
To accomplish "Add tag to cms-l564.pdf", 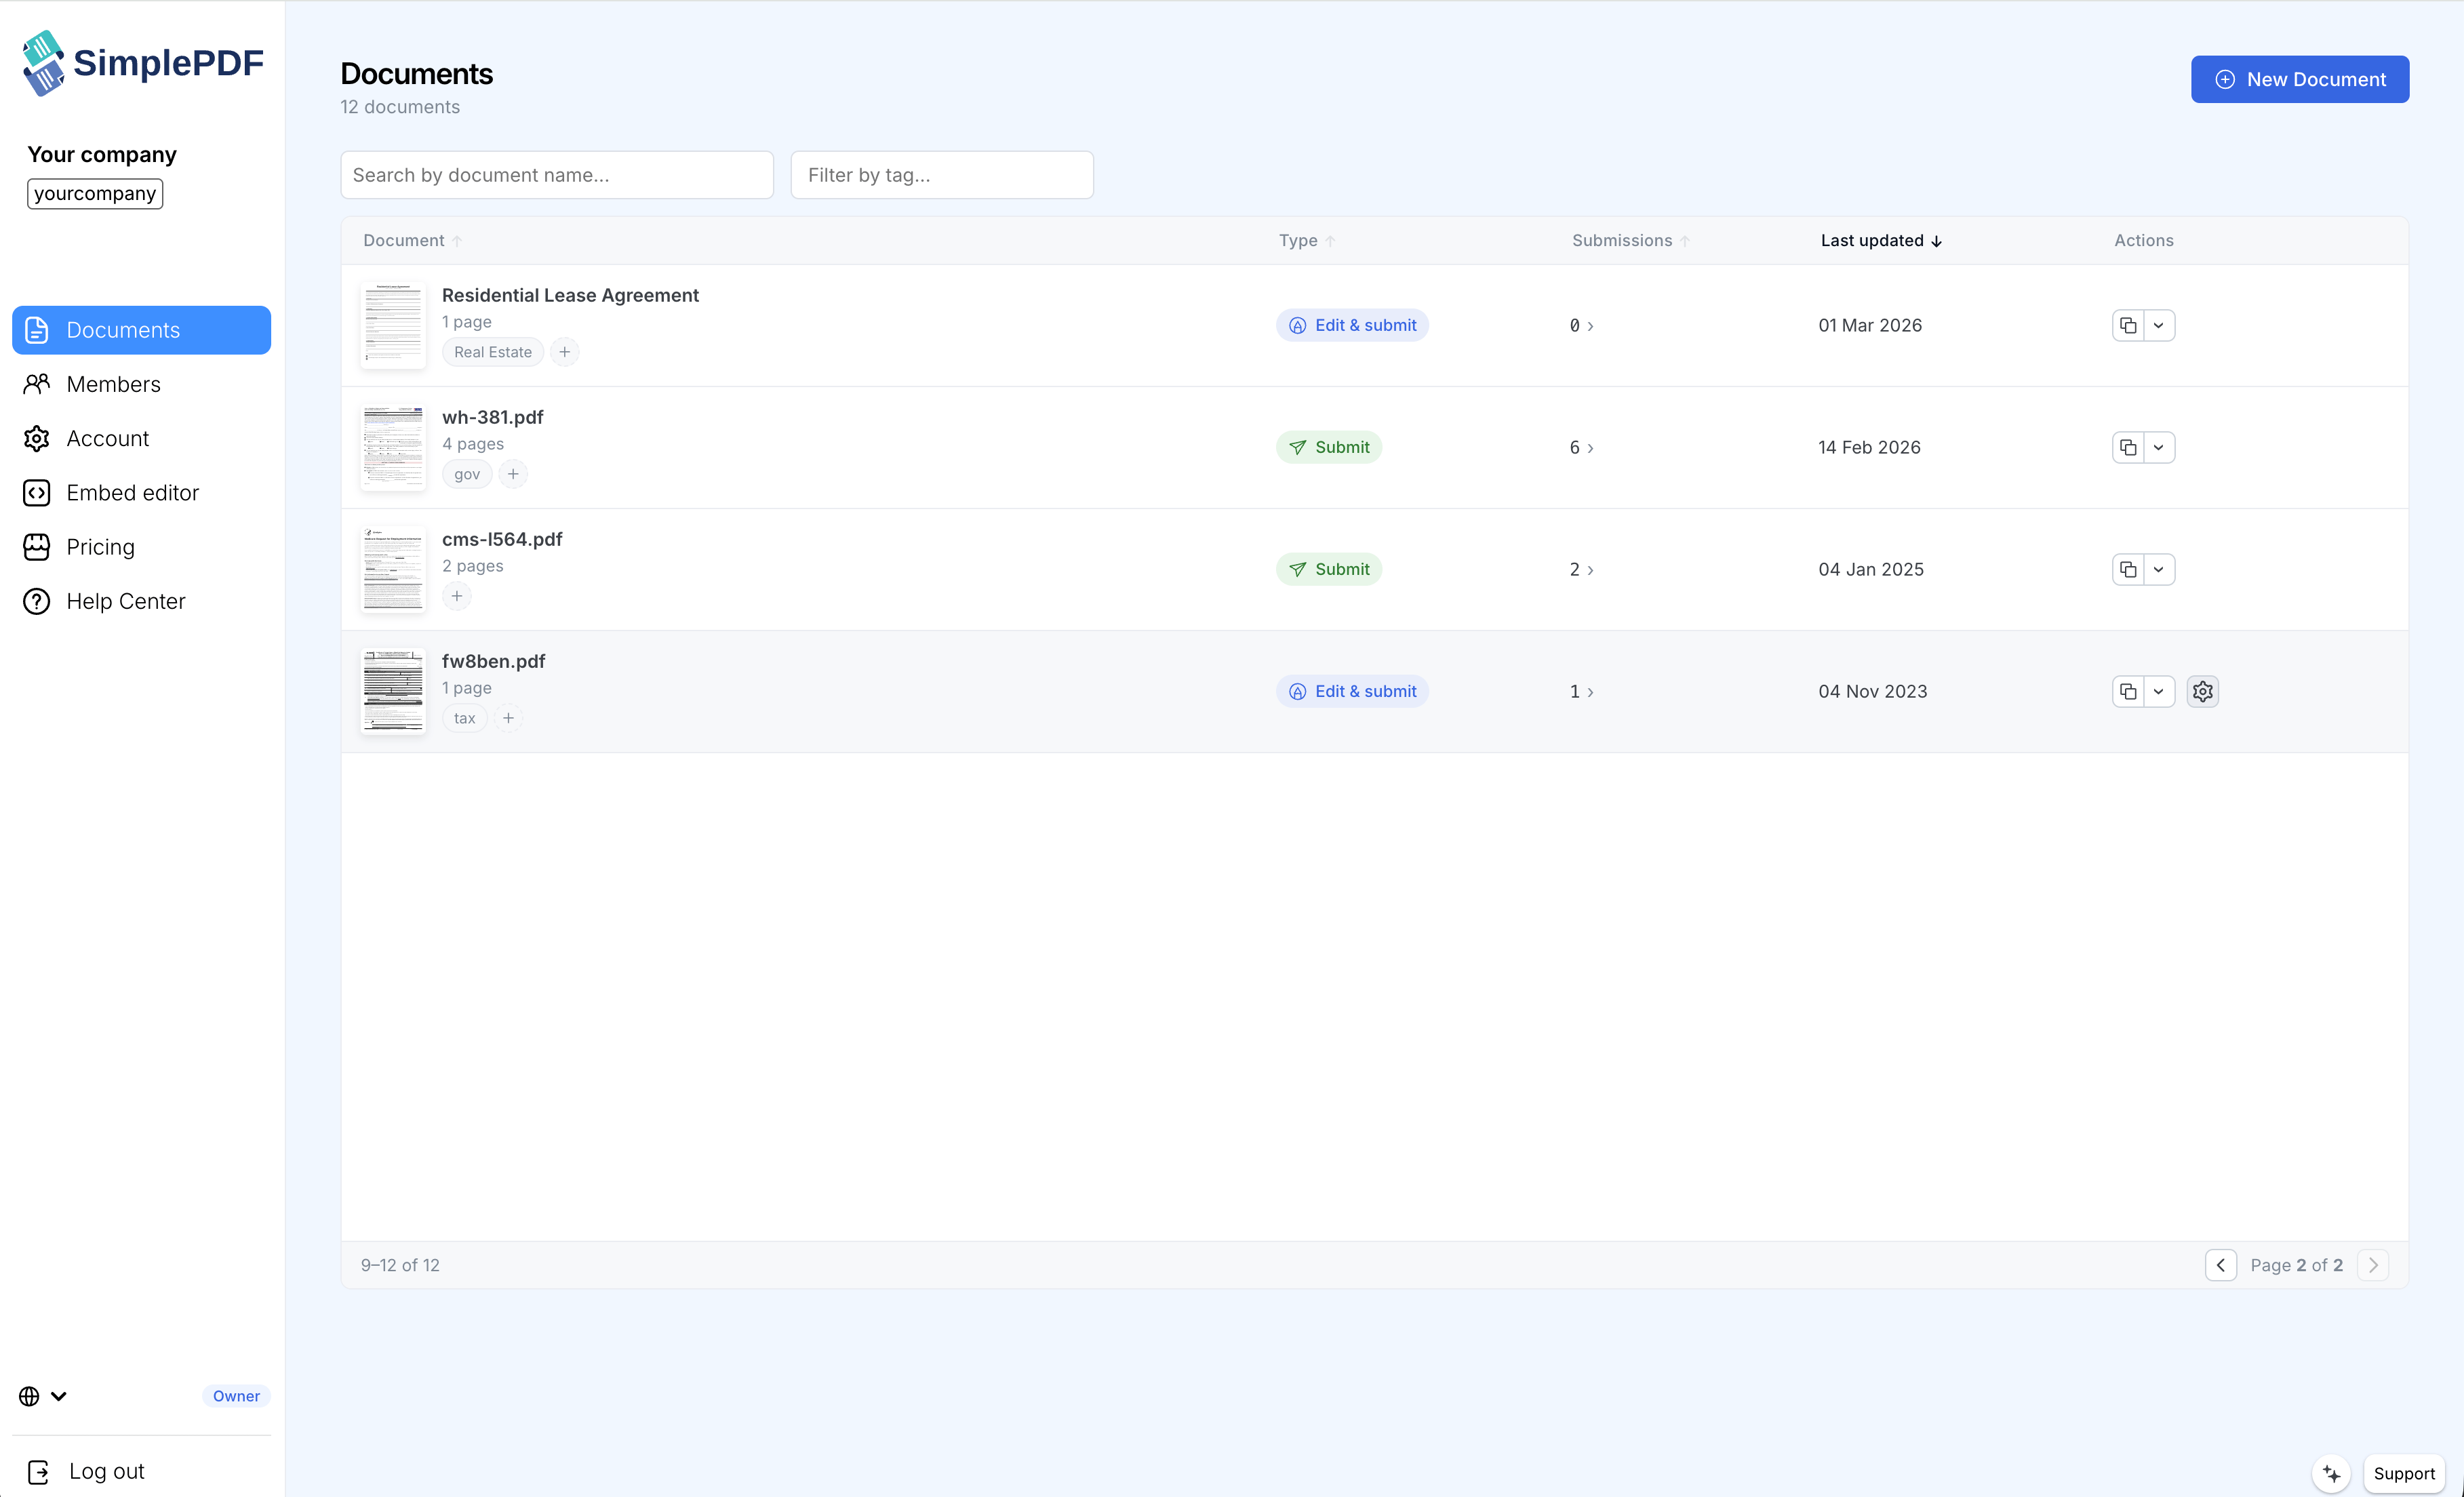I will [457, 596].
